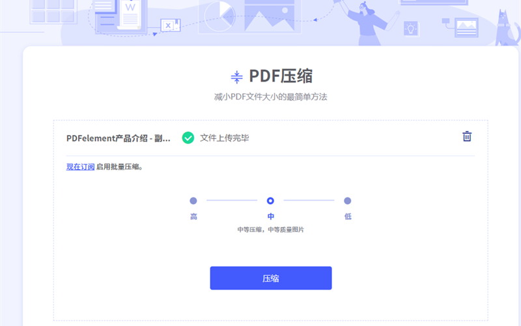Click the green upload-complete checkmark icon
521x326 pixels.
tap(188, 138)
